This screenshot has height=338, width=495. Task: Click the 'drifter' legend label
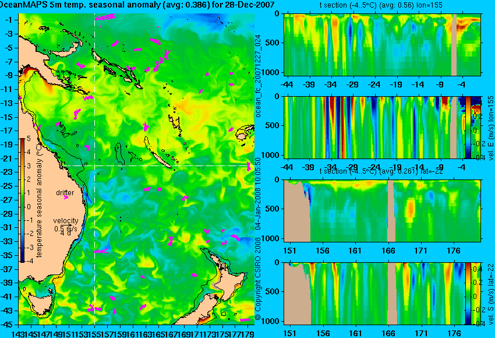pos(65,193)
